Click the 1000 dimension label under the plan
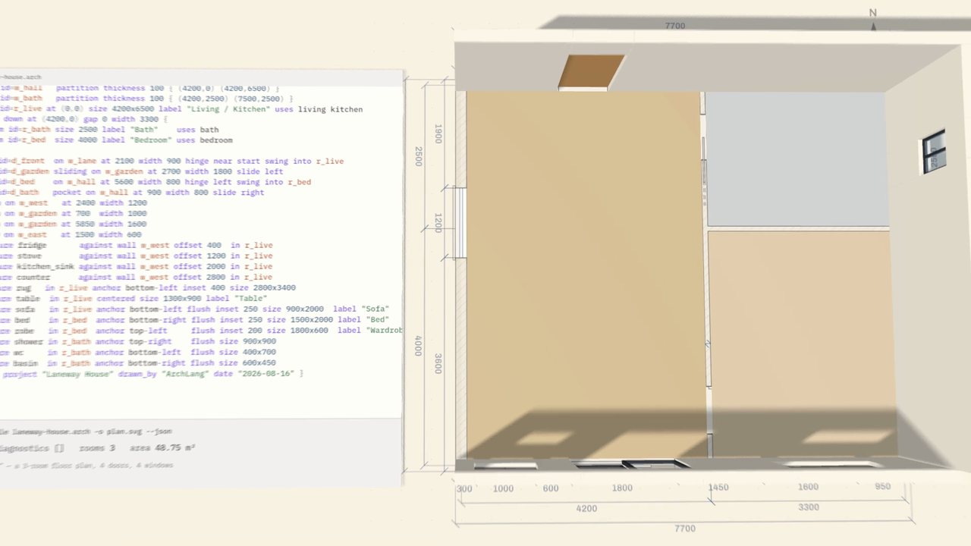 coord(503,489)
